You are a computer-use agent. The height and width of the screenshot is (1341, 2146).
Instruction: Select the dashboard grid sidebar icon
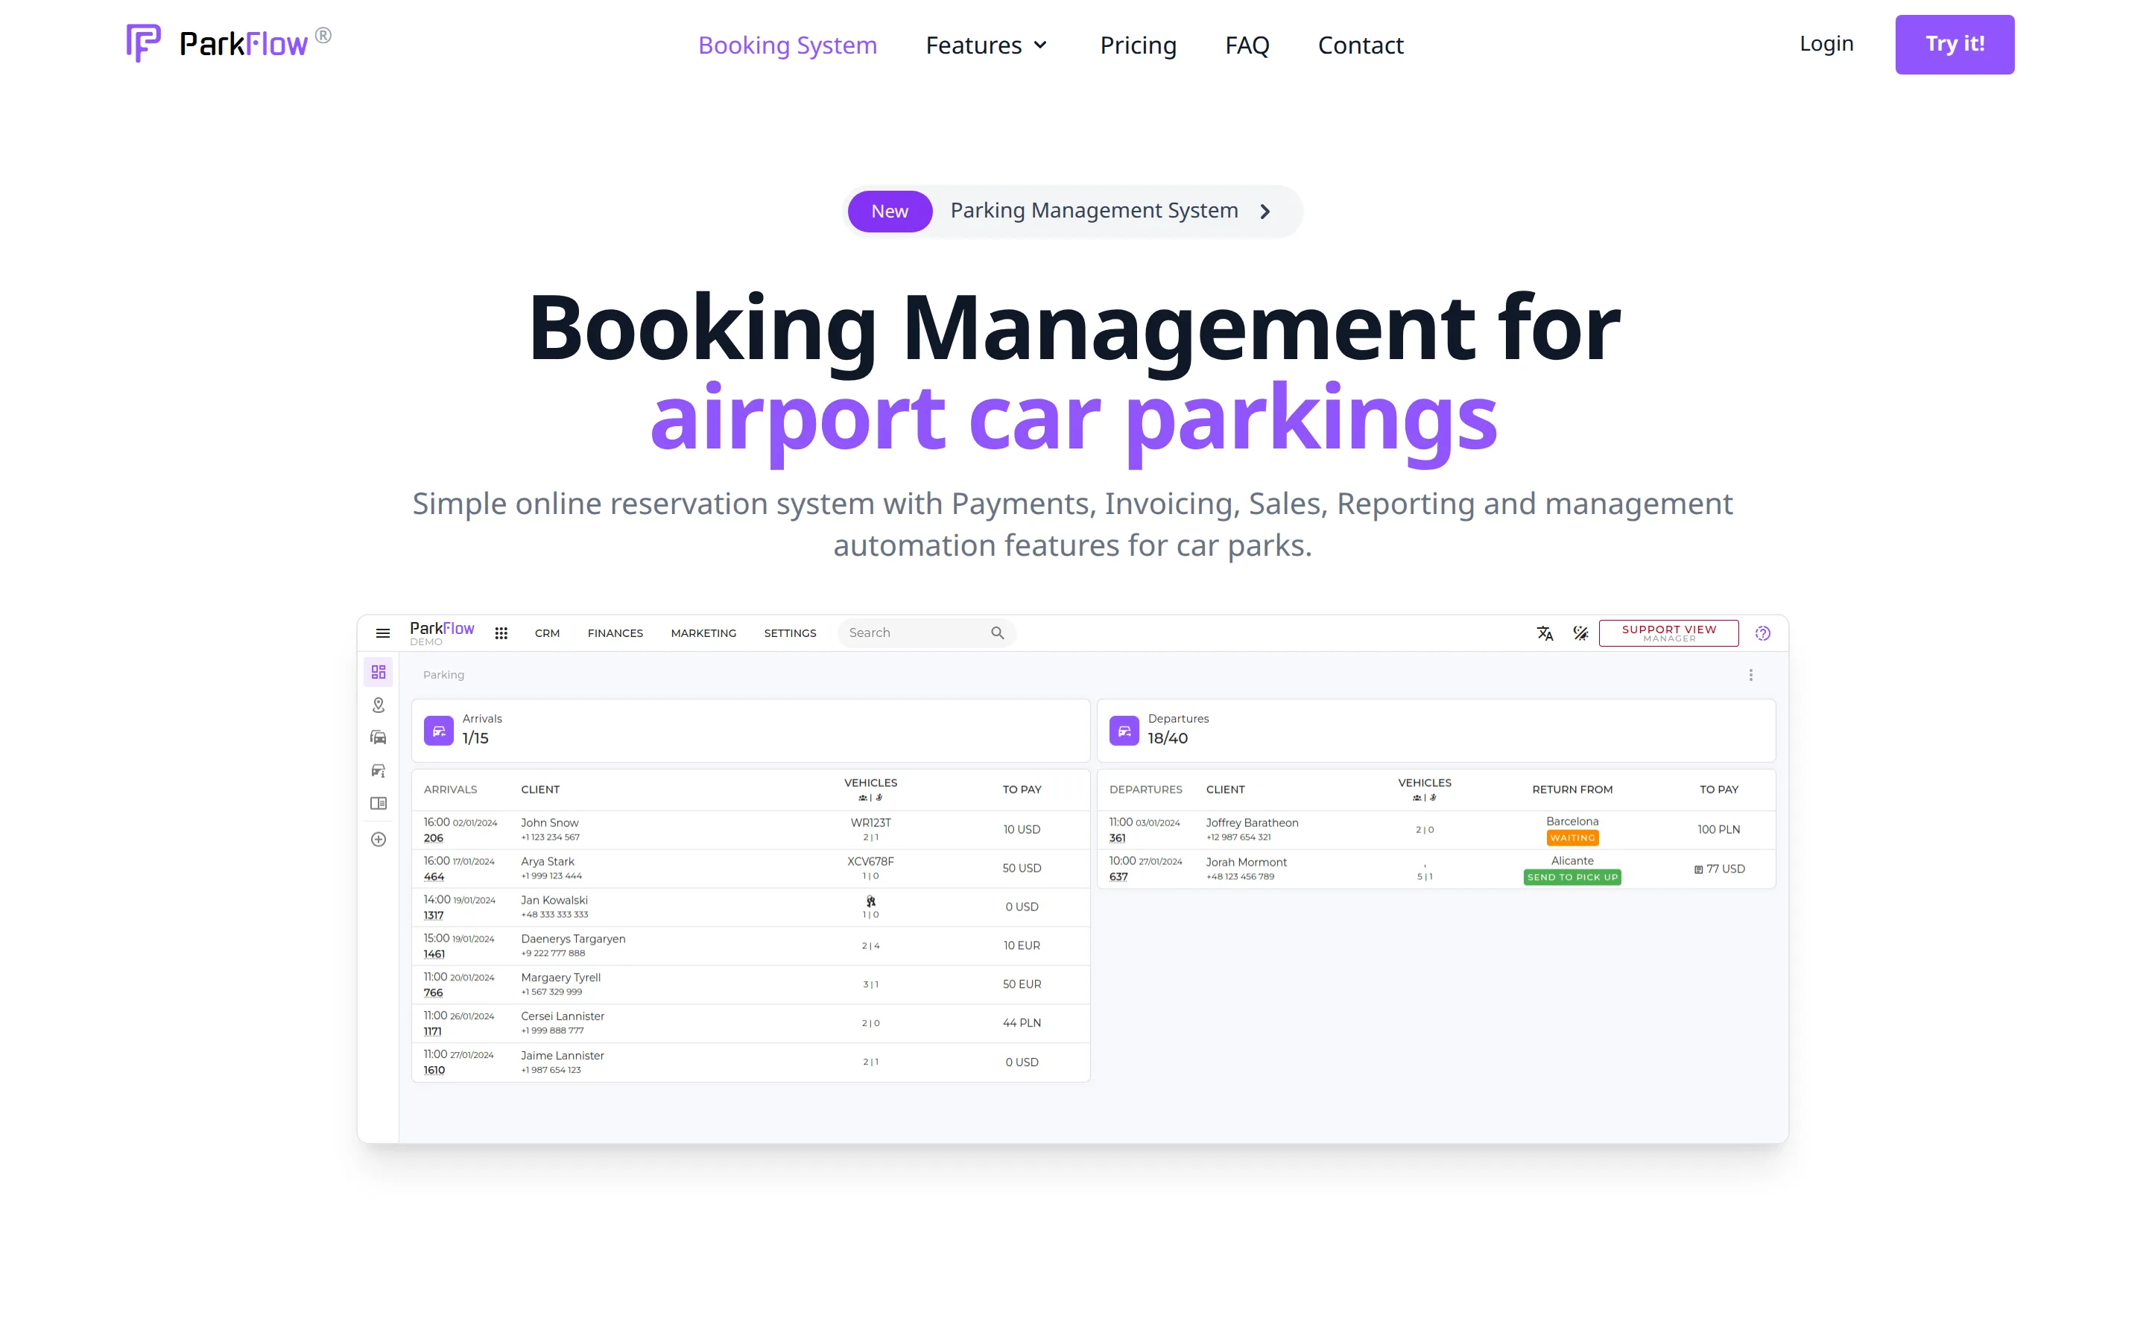coord(379,672)
